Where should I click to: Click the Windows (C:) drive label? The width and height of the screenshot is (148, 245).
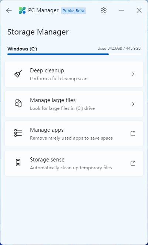click(22, 49)
